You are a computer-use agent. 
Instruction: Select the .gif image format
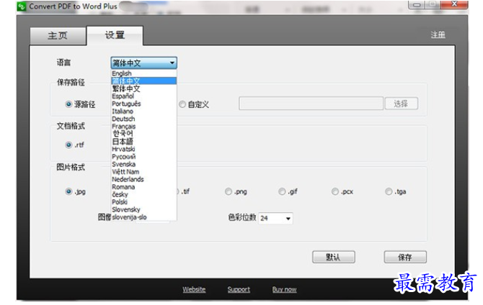click(x=282, y=191)
